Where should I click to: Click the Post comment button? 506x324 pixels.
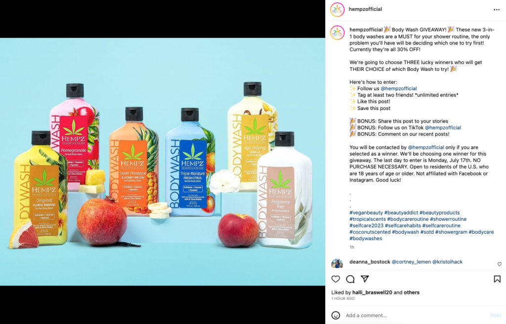click(495, 315)
